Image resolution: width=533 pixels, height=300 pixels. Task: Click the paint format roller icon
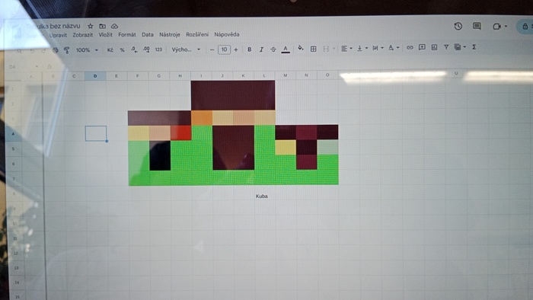click(x=67, y=50)
